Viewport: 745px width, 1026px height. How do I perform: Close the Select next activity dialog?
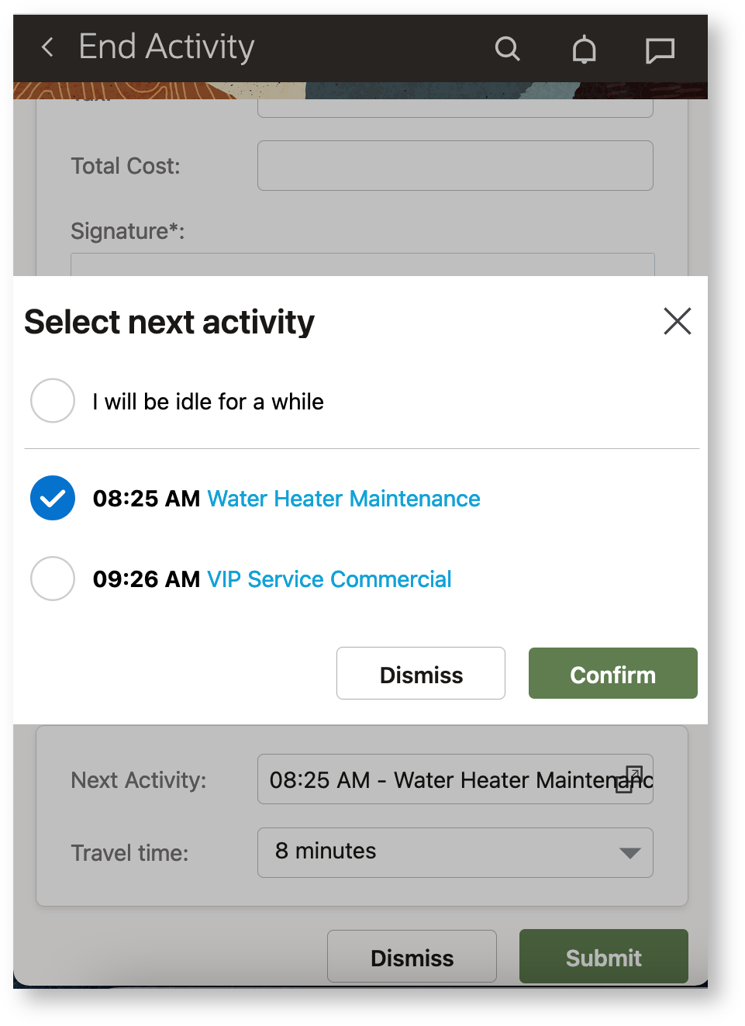[677, 320]
